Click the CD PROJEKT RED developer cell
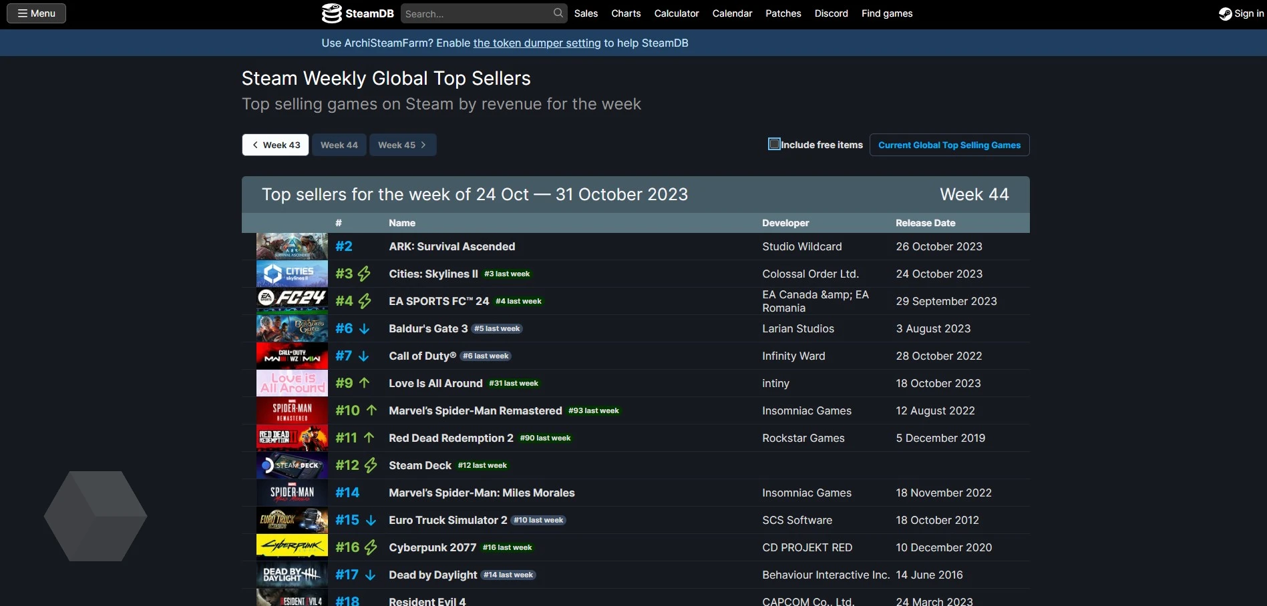The height and width of the screenshot is (606, 1267). (807, 547)
